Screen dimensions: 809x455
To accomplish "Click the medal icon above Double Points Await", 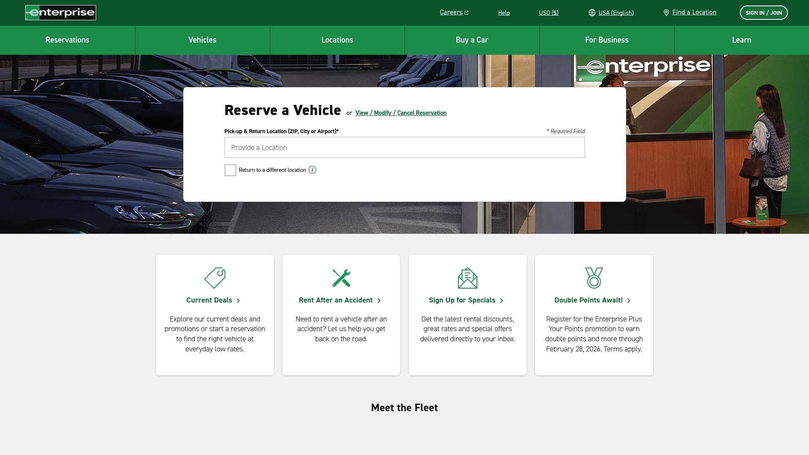I will 594,278.
